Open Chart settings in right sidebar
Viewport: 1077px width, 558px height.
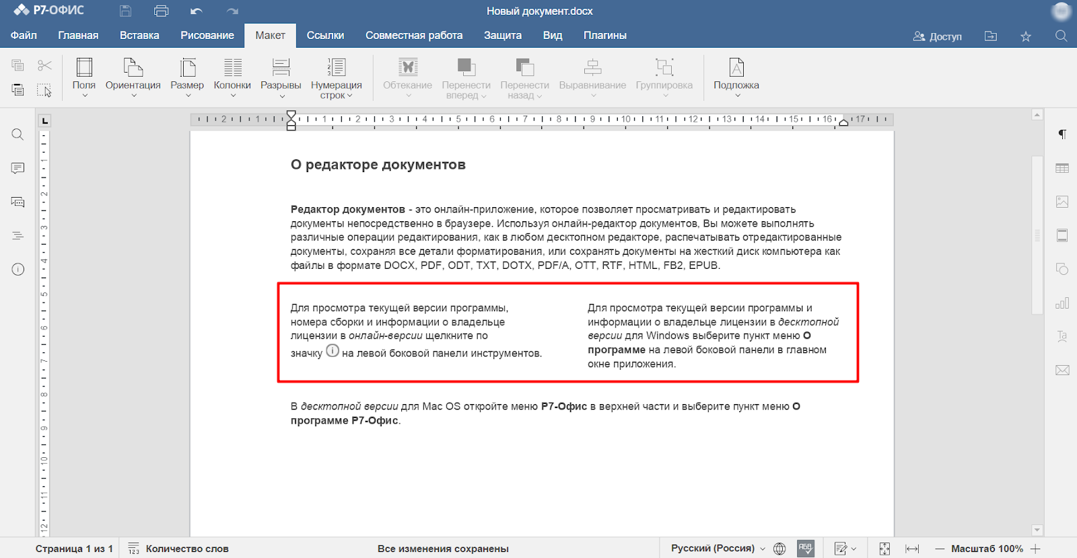(1062, 303)
